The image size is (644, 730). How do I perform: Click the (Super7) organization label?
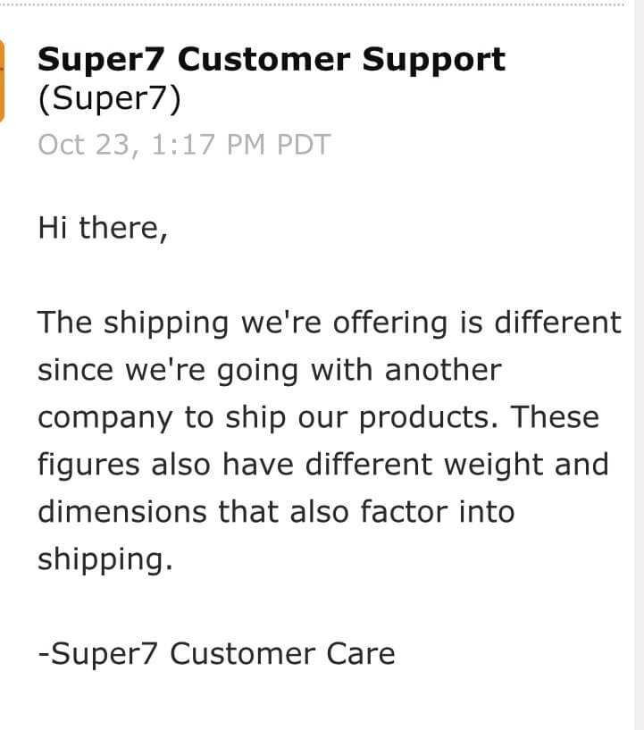pyautogui.click(x=109, y=98)
